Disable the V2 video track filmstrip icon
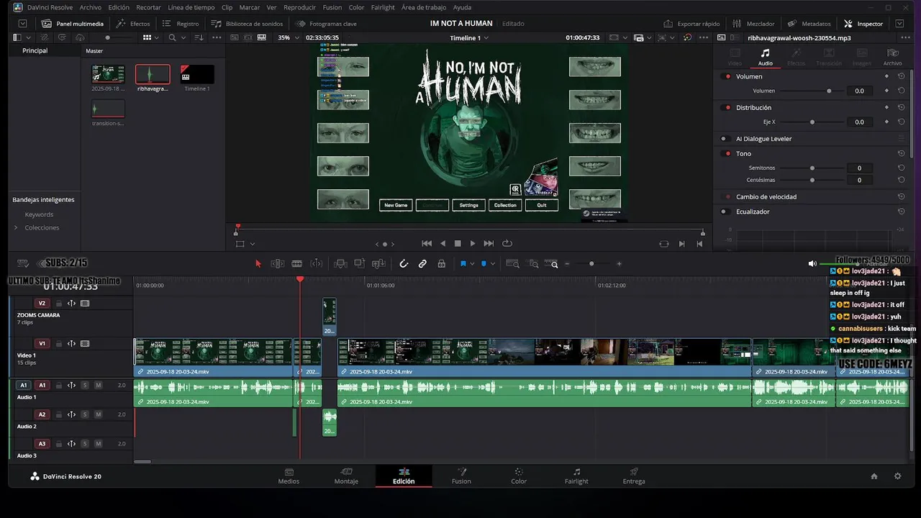The height and width of the screenshot is (518, 921). [x=85, y=304]
